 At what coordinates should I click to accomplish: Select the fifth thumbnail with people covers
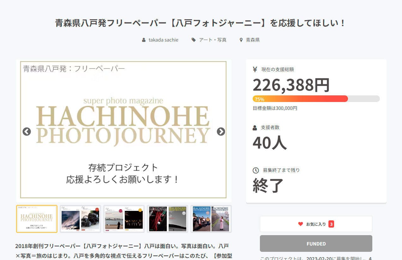coord(211,219)
